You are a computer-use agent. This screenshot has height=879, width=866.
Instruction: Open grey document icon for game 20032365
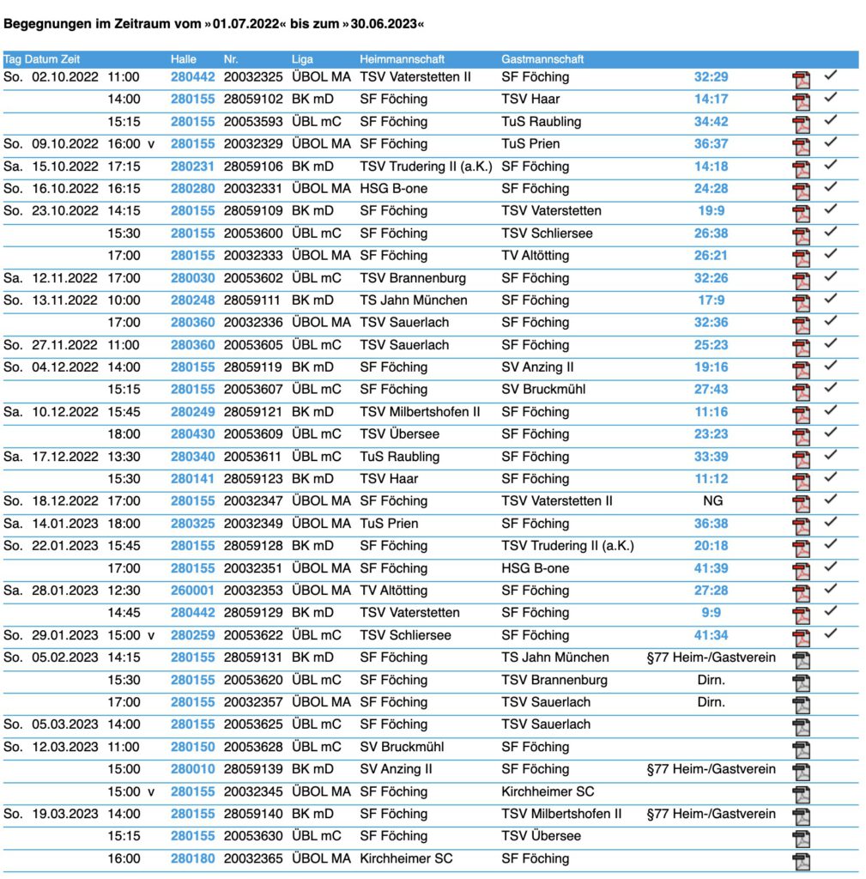coord(801,860)
